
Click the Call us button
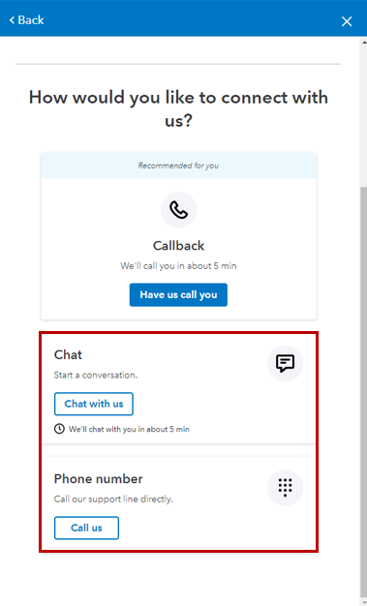(86, 528)
